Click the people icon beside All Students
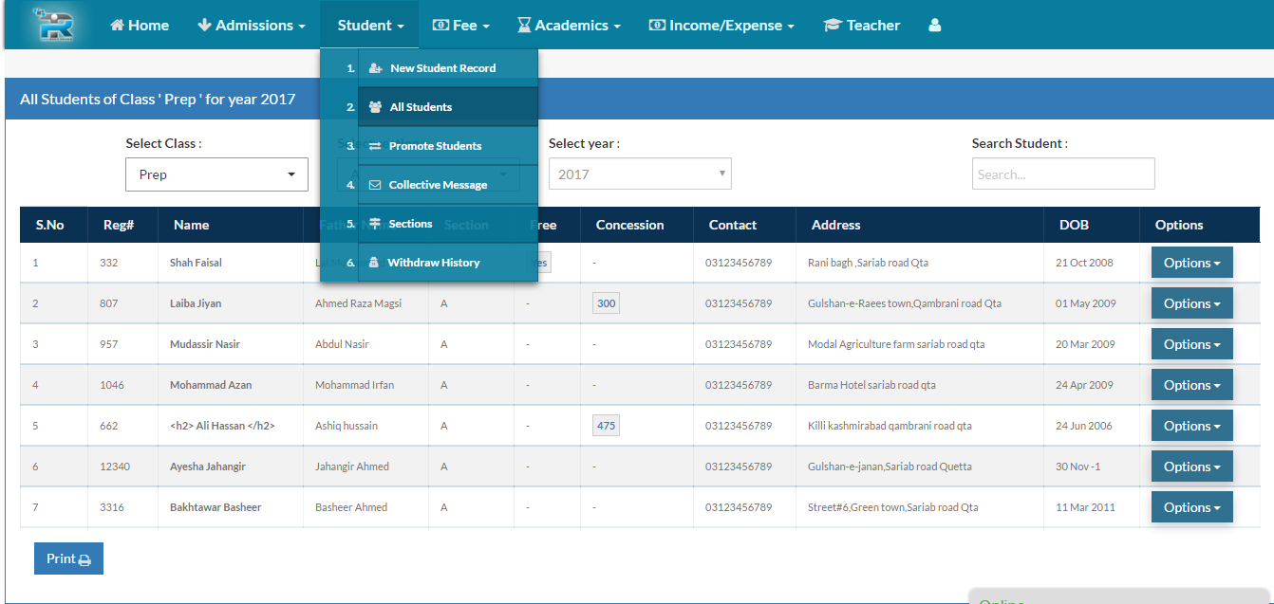Image resolution: width=1274 pixels, height=604 pixels. click(x=376, y=107)
